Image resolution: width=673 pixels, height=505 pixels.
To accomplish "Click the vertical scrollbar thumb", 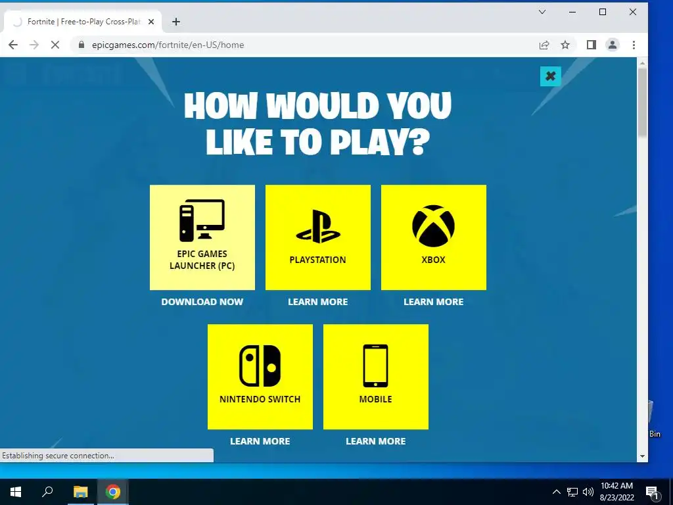I will click(643, 102).
